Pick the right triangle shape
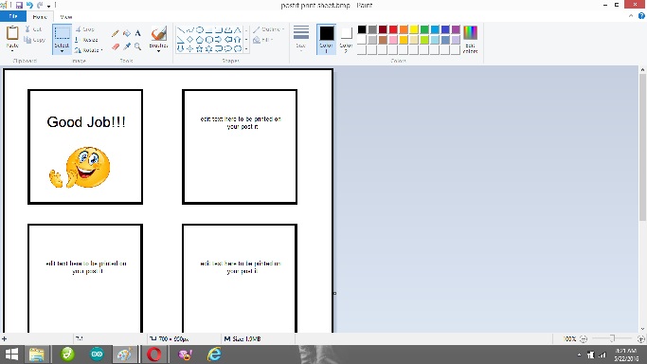647x364 pixels. [180, 39]
